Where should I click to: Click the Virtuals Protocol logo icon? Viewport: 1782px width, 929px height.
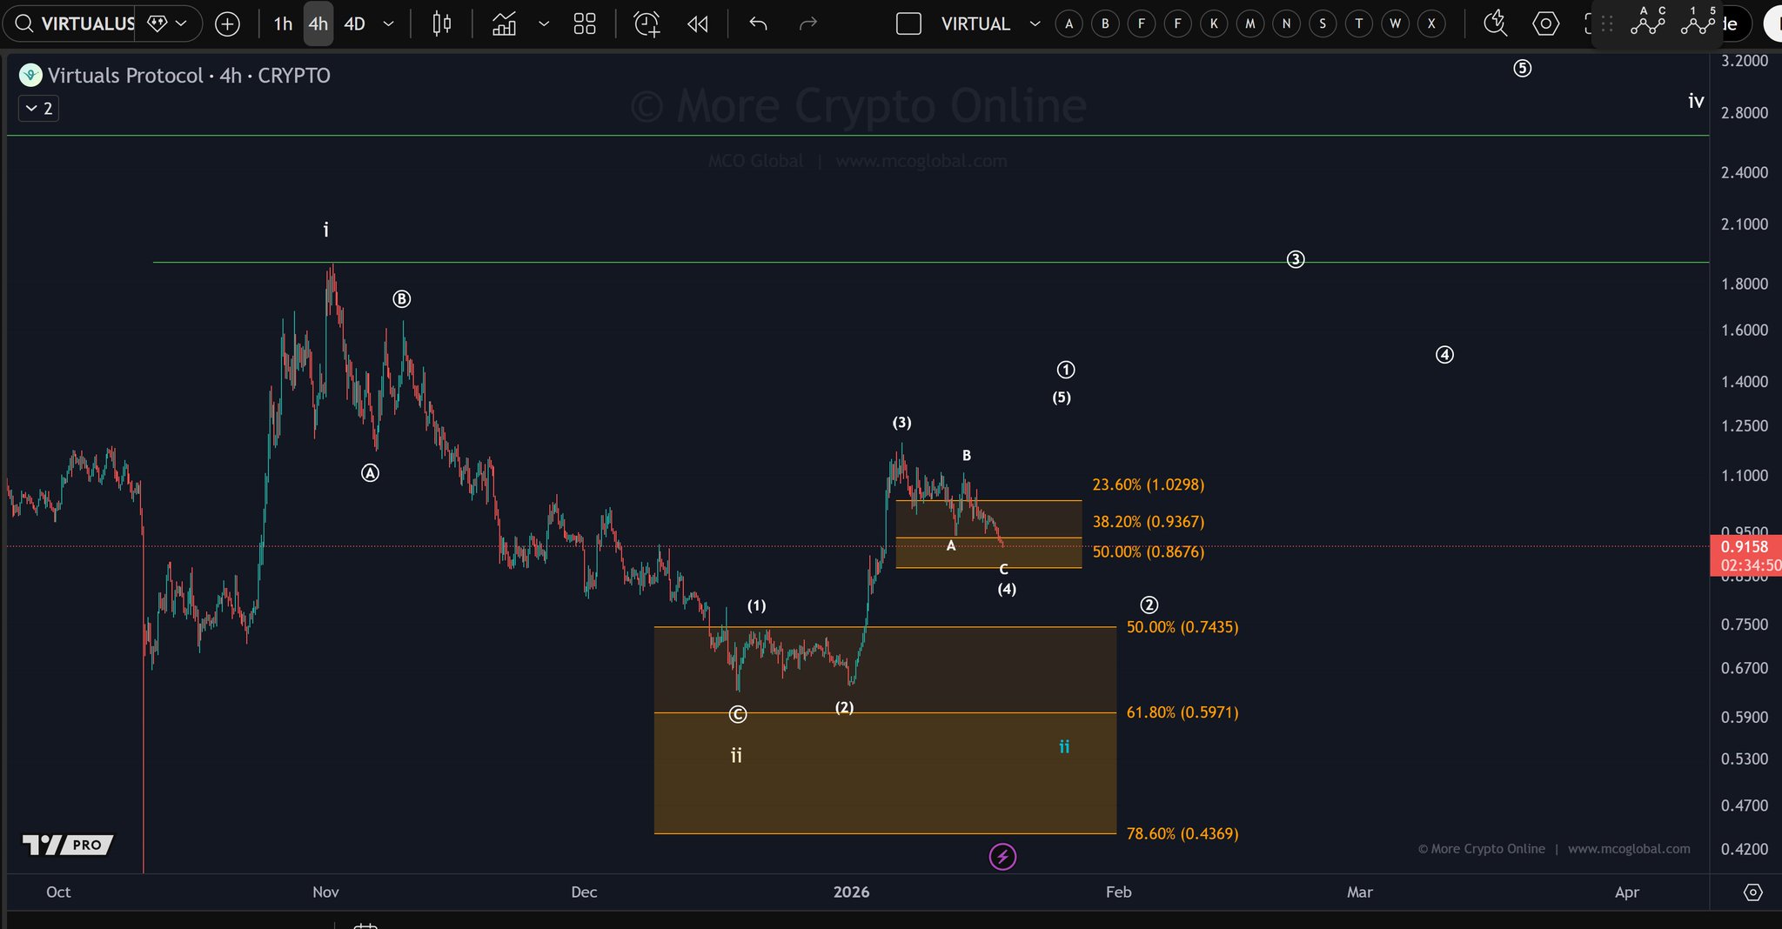coord(30,76)
